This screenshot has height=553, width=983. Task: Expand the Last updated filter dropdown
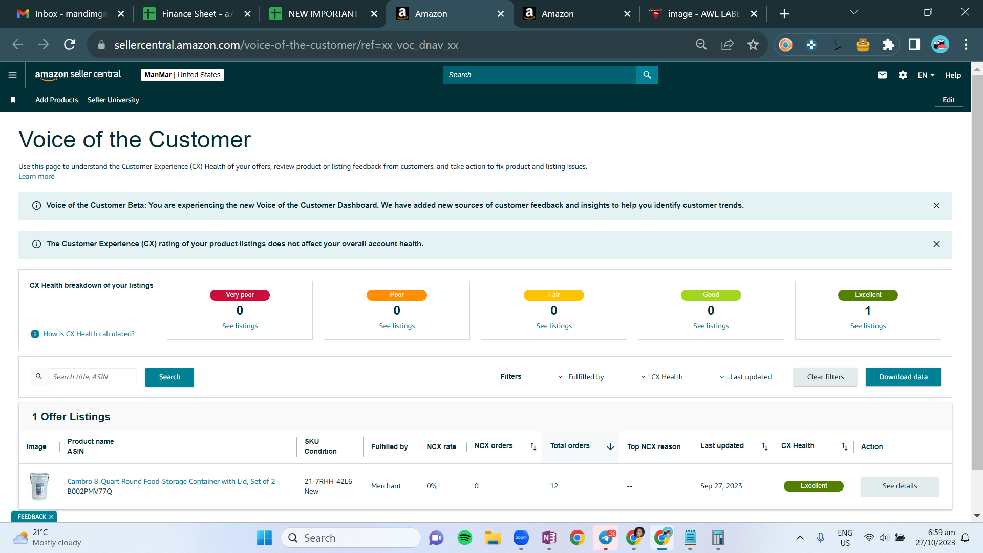pos(745,377)
